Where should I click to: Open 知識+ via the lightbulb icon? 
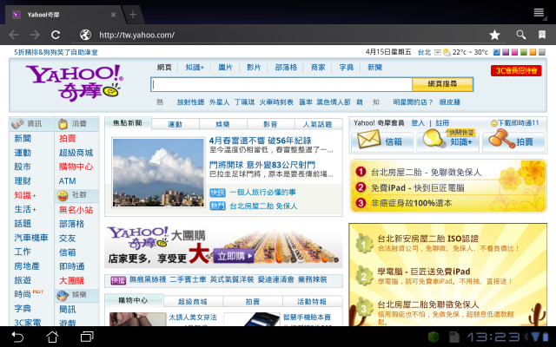pos(434,138)
